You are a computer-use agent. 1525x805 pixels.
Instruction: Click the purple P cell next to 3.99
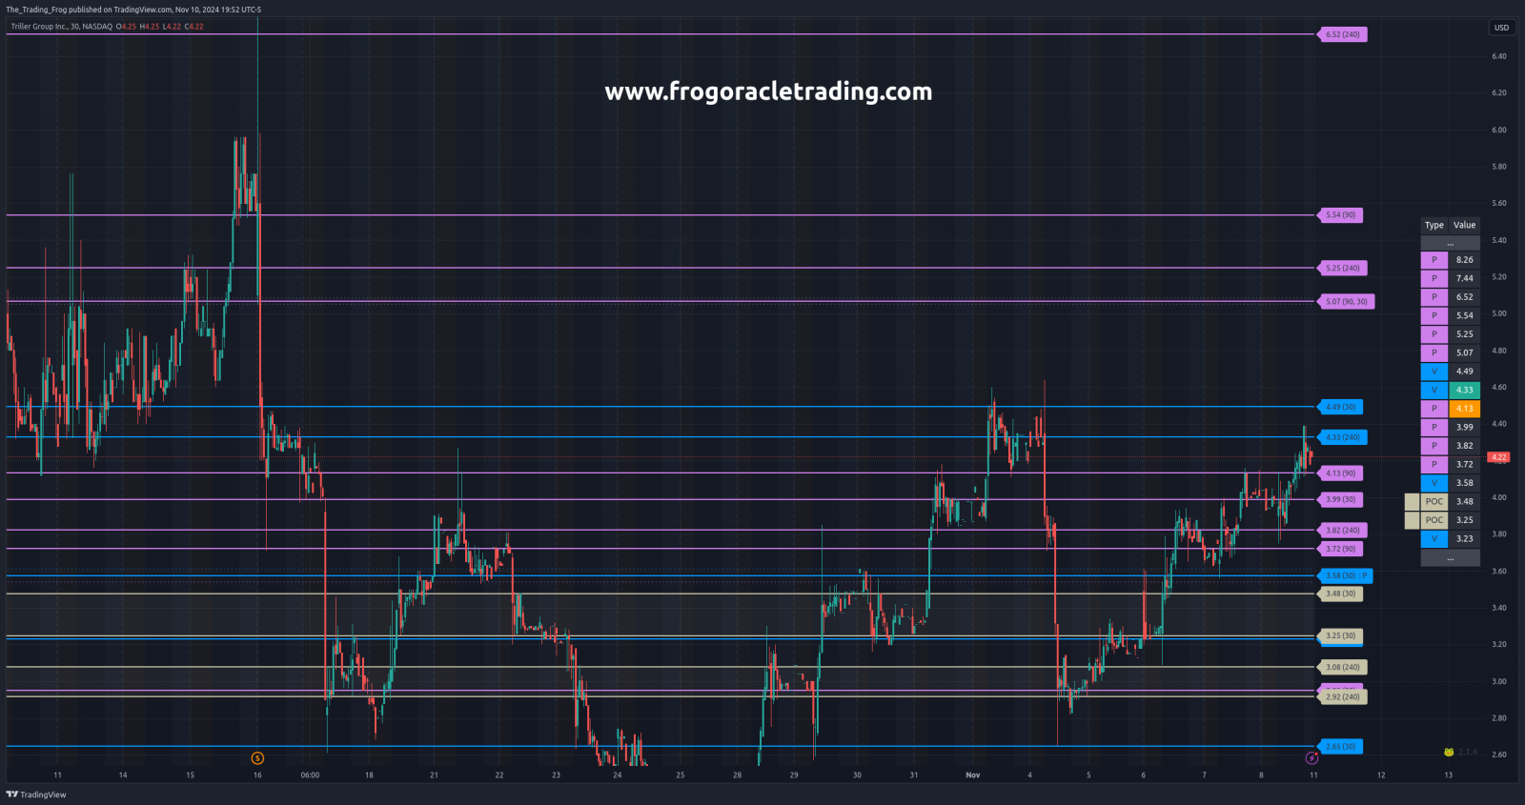click(x=1433, y=427)
